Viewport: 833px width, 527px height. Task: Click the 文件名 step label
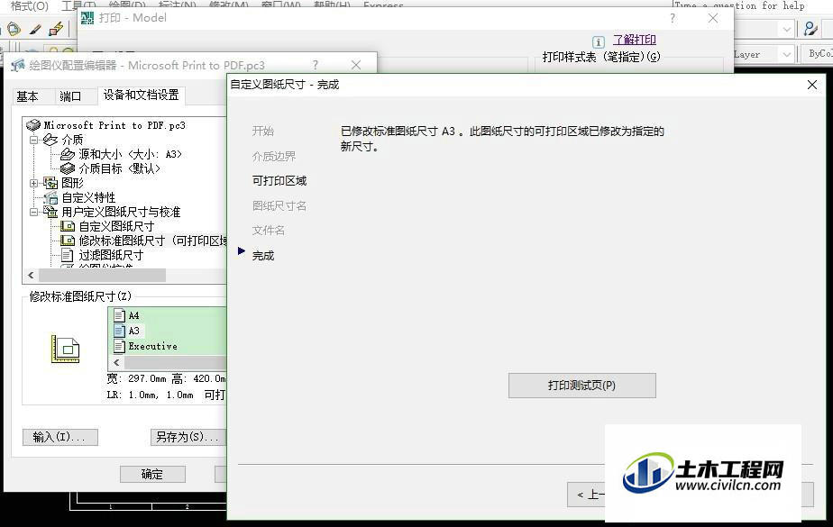(x=269, y=231)
